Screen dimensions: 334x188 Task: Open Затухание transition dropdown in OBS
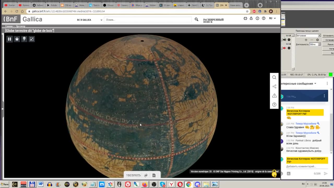[x=308, y=36]
